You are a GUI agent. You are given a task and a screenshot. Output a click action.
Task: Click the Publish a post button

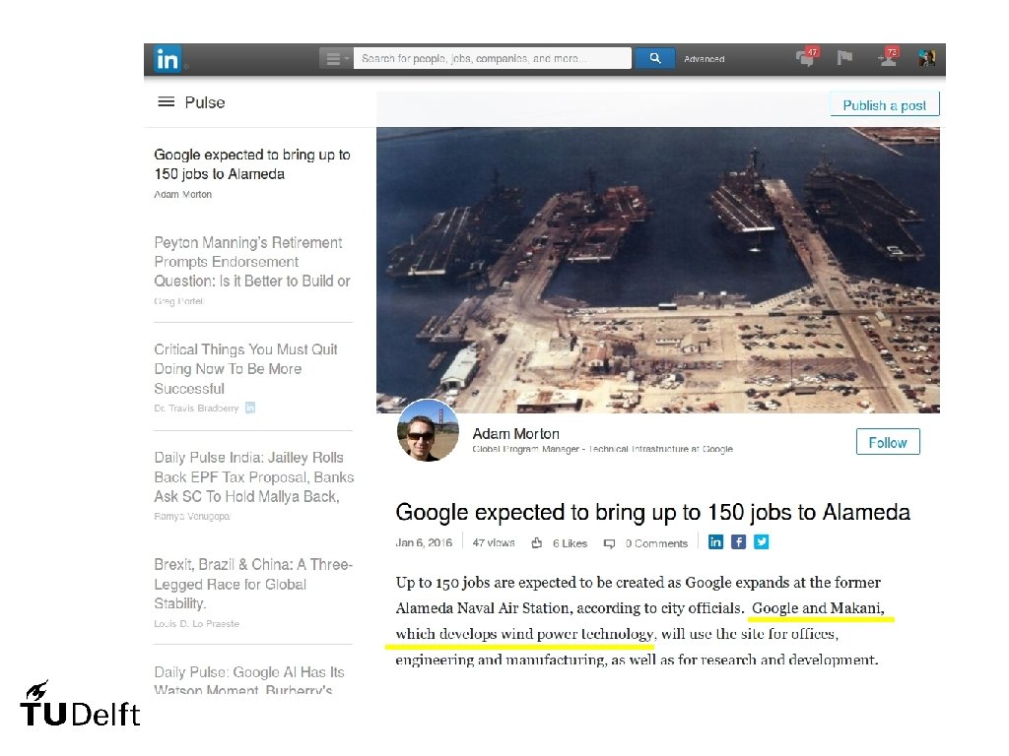[884, 104]
